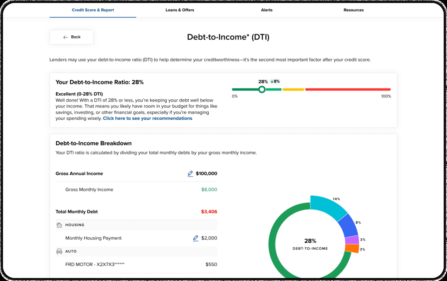The image size is (447, 281).
Task: Switch to the Loans & Offers tab
Action: [x=180, y=10]
